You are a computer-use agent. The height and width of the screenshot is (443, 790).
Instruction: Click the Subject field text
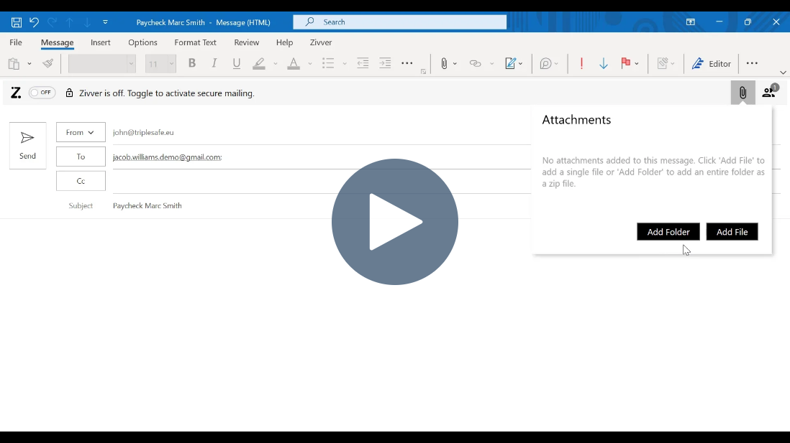tap(147, 206)
